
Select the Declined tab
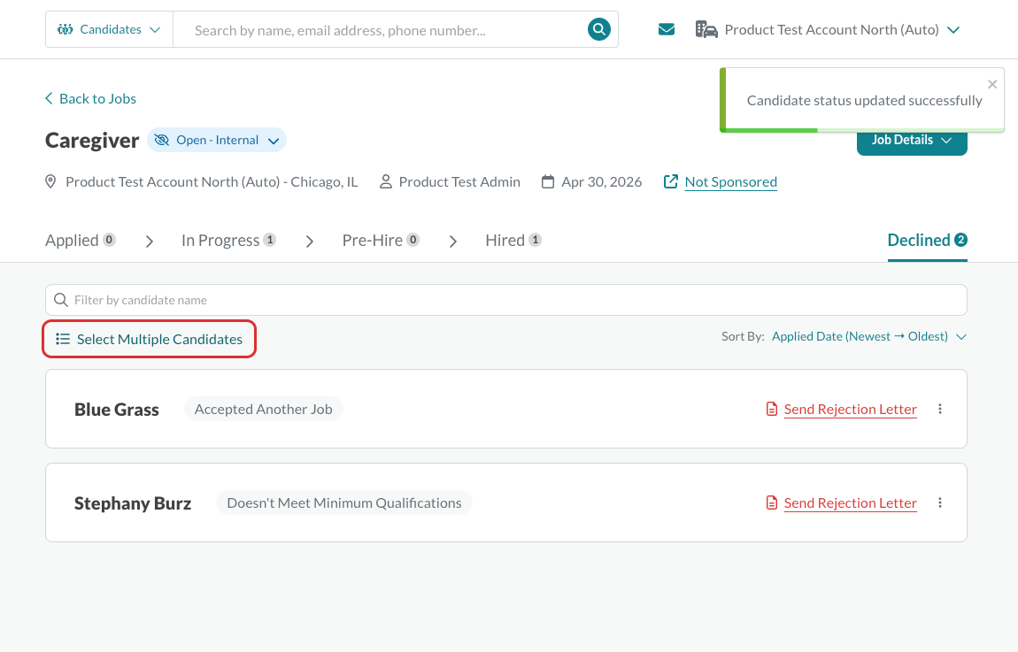tap(927, 240)
